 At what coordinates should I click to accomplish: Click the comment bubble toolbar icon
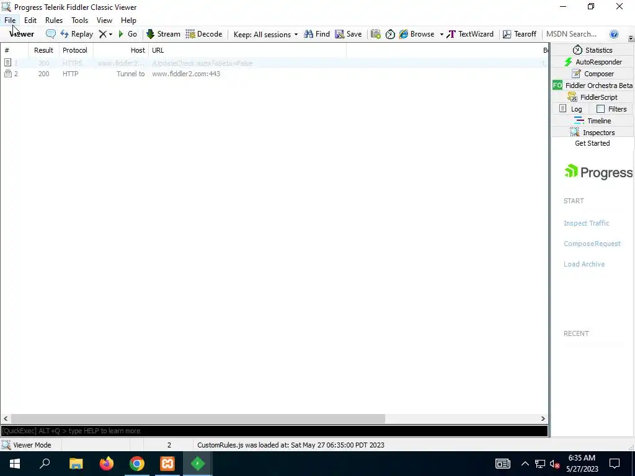(51, 34)
